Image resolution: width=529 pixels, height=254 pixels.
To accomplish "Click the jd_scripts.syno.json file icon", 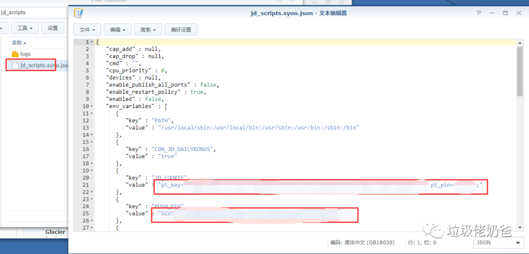I will (x=15, y=65).
